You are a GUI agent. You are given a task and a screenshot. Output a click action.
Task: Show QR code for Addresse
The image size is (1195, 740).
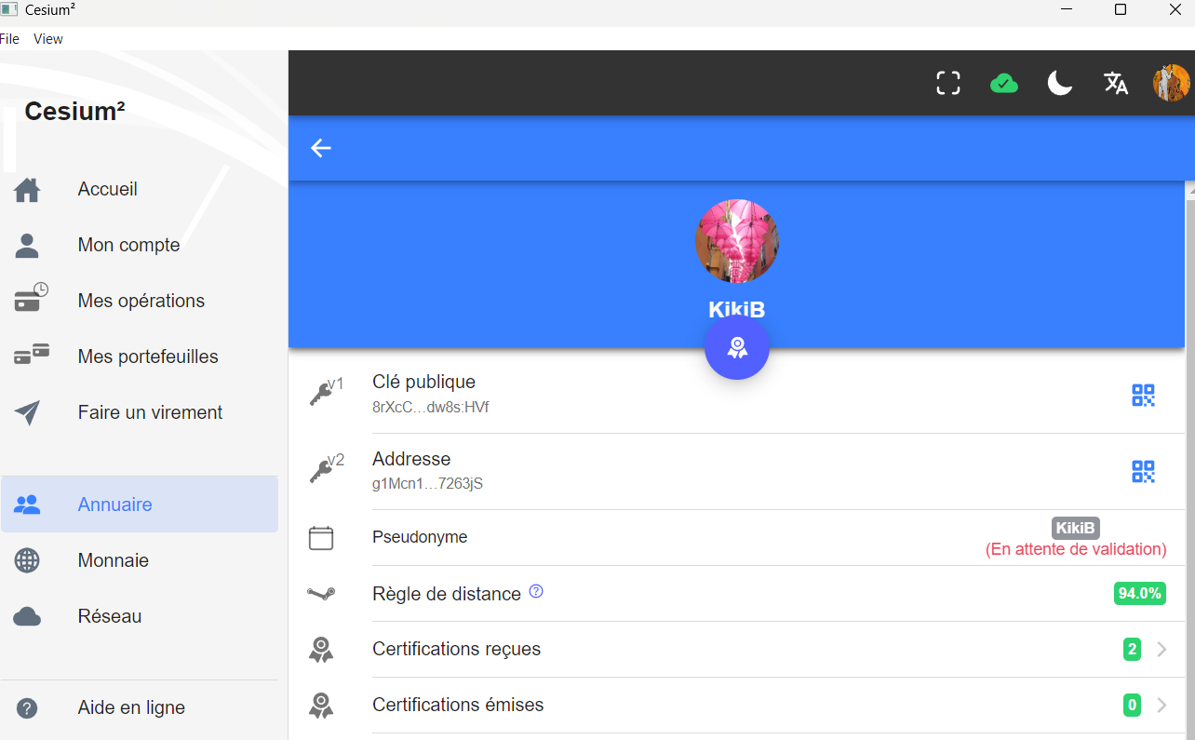[1143, 472]
